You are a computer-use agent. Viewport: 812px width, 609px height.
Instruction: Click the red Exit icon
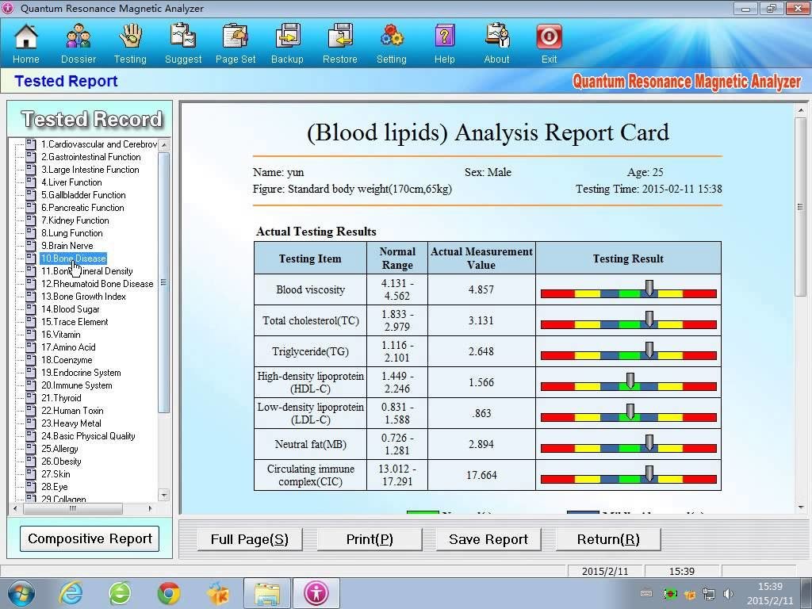point(549,36)
